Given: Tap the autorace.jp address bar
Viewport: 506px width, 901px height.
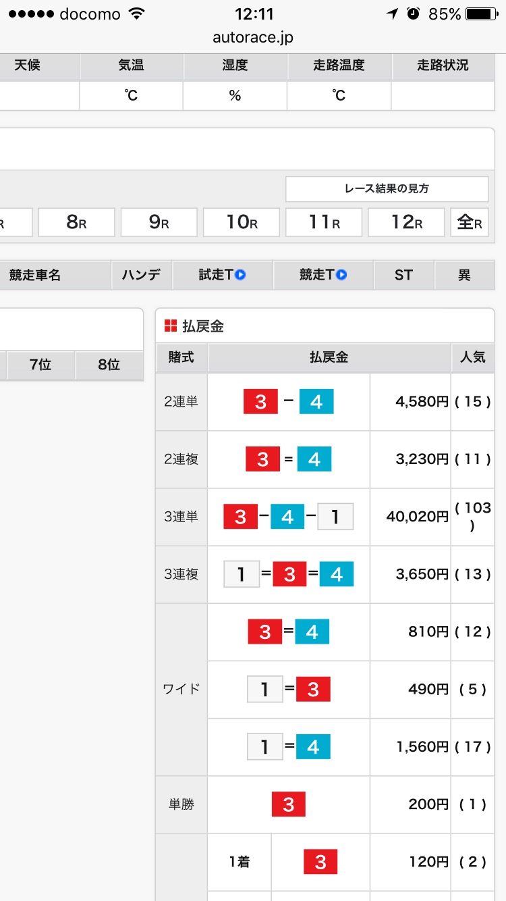Looking at the screenshot, I should [x=253, y=37].
